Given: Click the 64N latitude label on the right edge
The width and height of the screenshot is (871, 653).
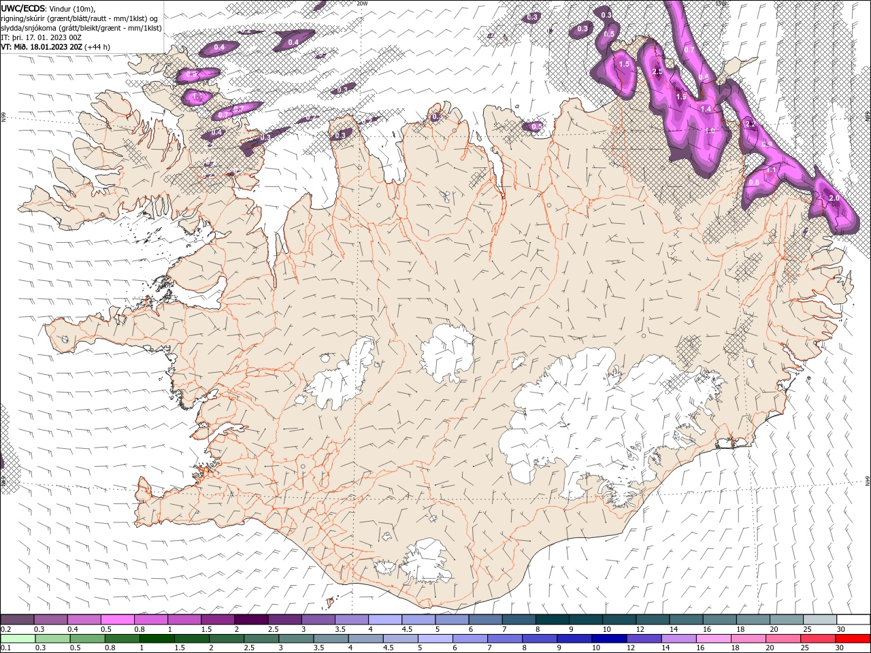Looking at the screenshot, I should click(x=868, y=481).
